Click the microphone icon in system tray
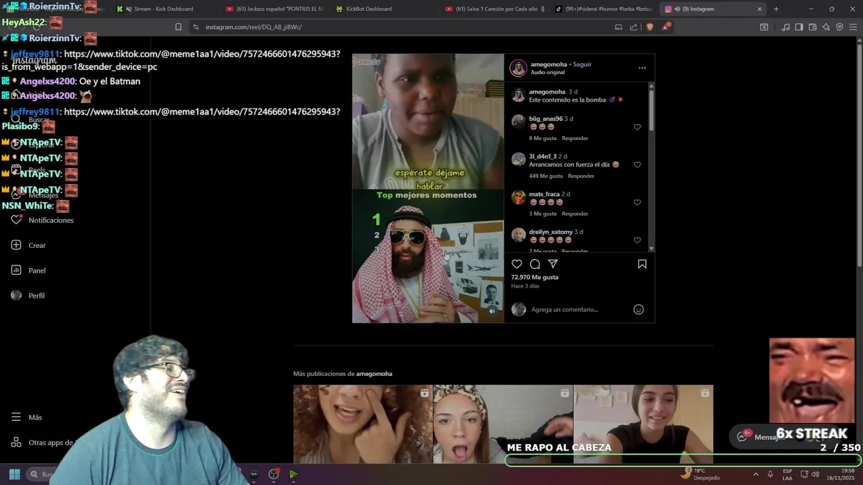 click(770, 474)
